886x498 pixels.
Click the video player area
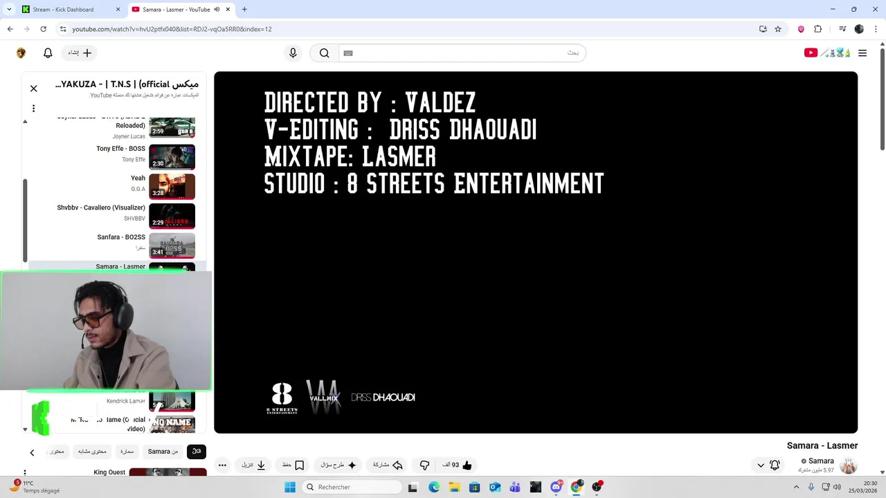click(536, 252)
